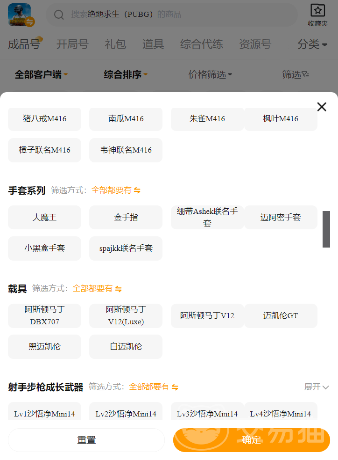Open the 分类 category dropdown
The height and width of the screenshot is (460, 338).
coord(312,44)
